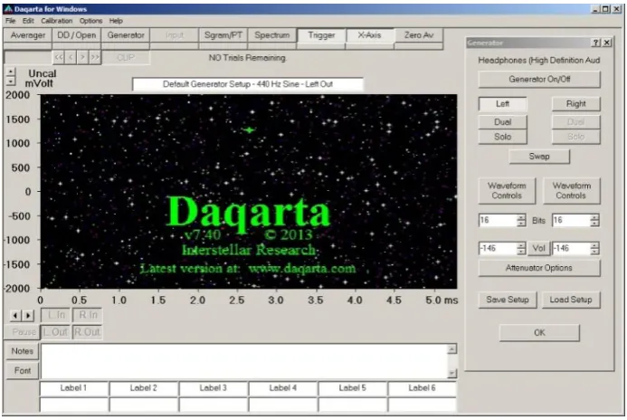
Task: Switch to Spectrum view
Action: click(x=272, y=35)
